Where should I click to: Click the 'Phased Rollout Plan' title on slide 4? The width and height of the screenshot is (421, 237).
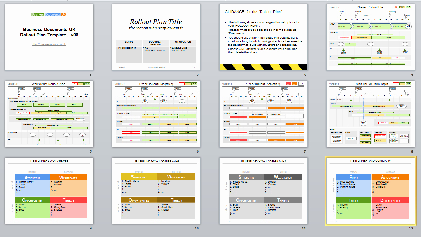(370, 7)
